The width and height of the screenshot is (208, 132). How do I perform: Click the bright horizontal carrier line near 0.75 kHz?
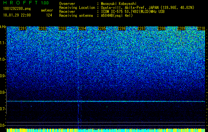coord(106,101)
